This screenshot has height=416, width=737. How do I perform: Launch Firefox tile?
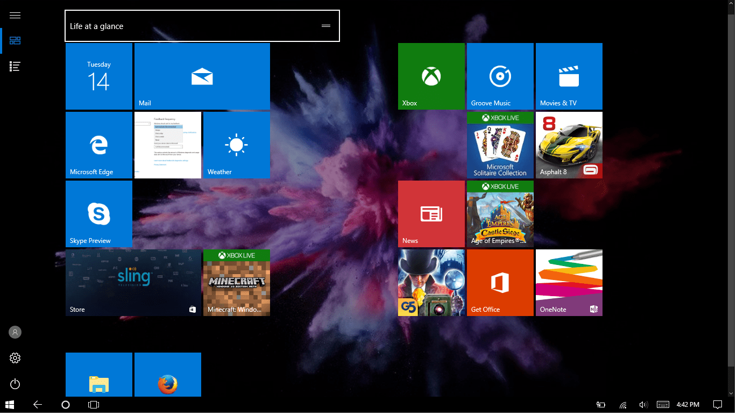point(168,375)
